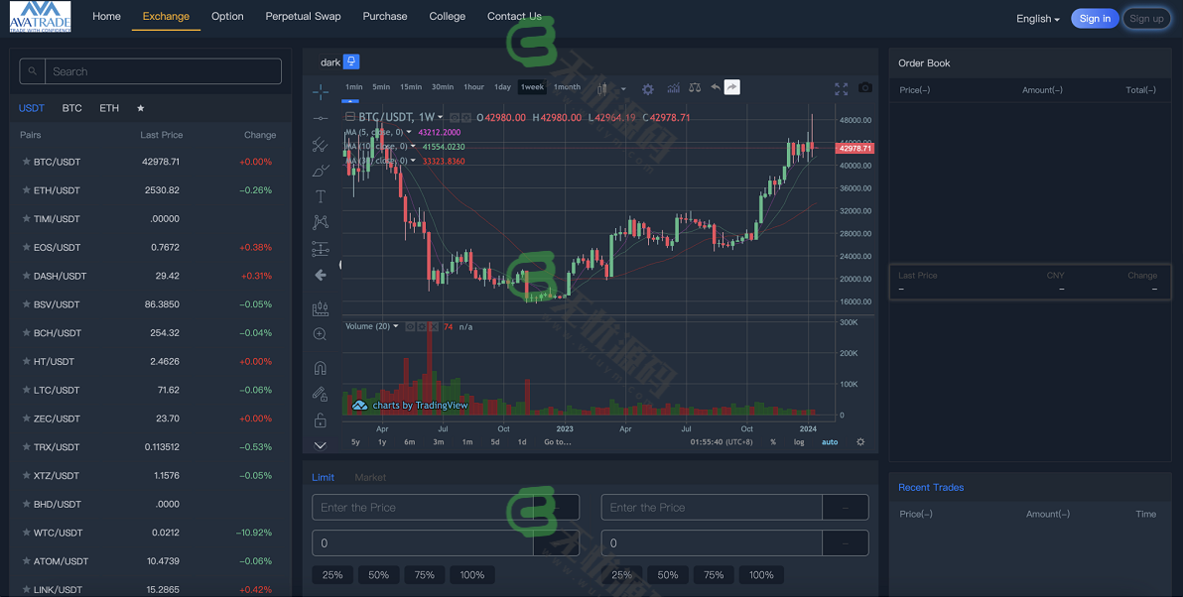Redo chart action with forward arrow
The height and width of the screenshot is (597, 1183).
(732, 87)
